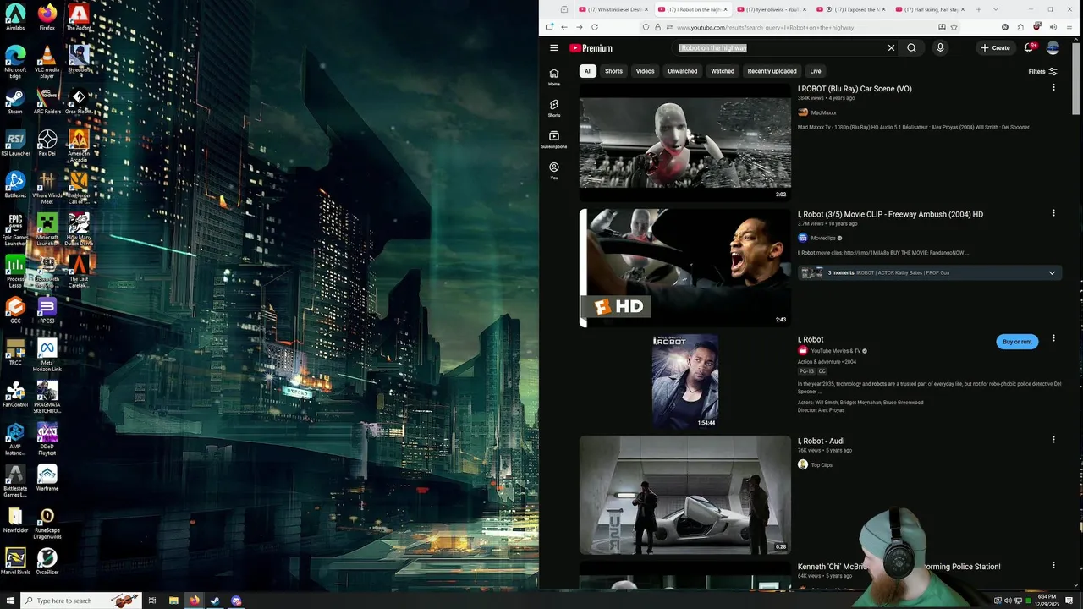Viewport: 1083px width, 609px height.
Task: Select the All filter chip
Action: coord(588,71)
